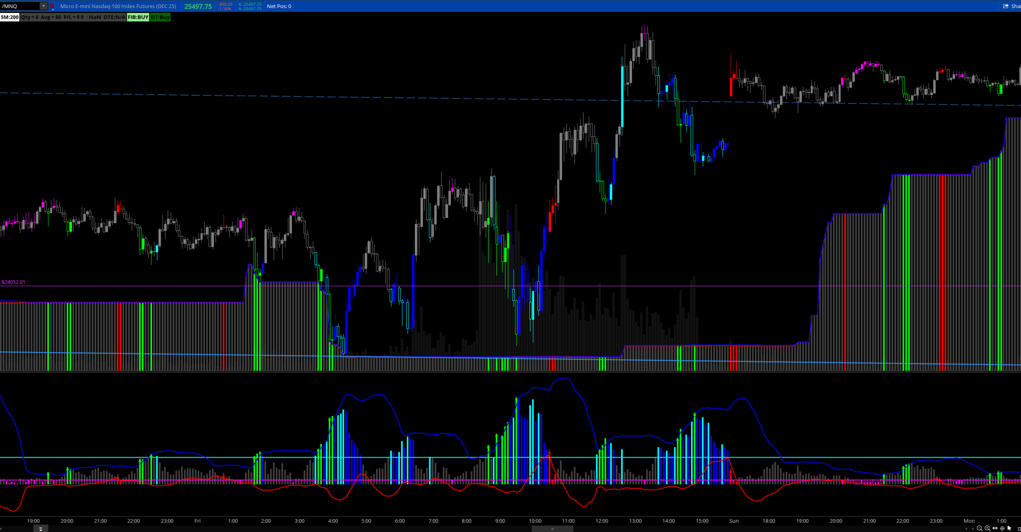Click the horizontal expand arrows icon
Viewport: 1021px width, 532px height.
[995, 528]
